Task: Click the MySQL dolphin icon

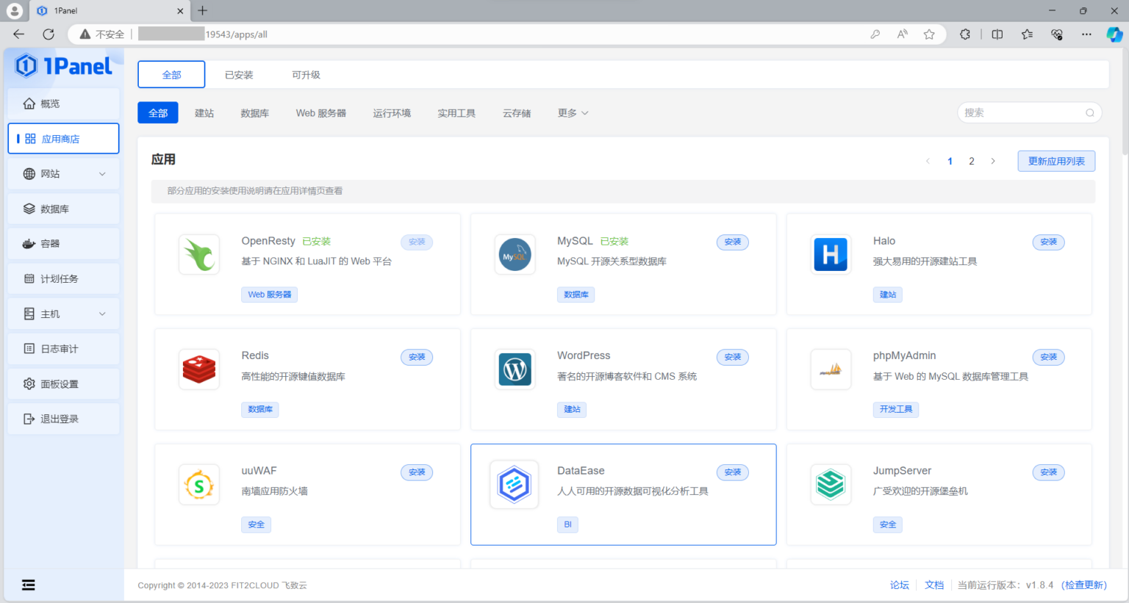Action: (x=515, y=254)
